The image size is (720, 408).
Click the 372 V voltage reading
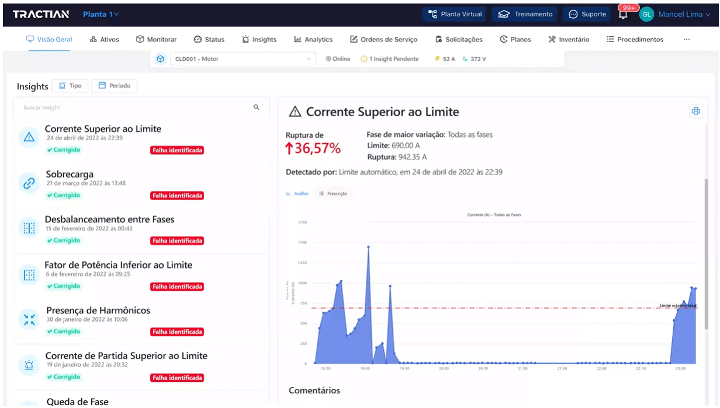474,59
